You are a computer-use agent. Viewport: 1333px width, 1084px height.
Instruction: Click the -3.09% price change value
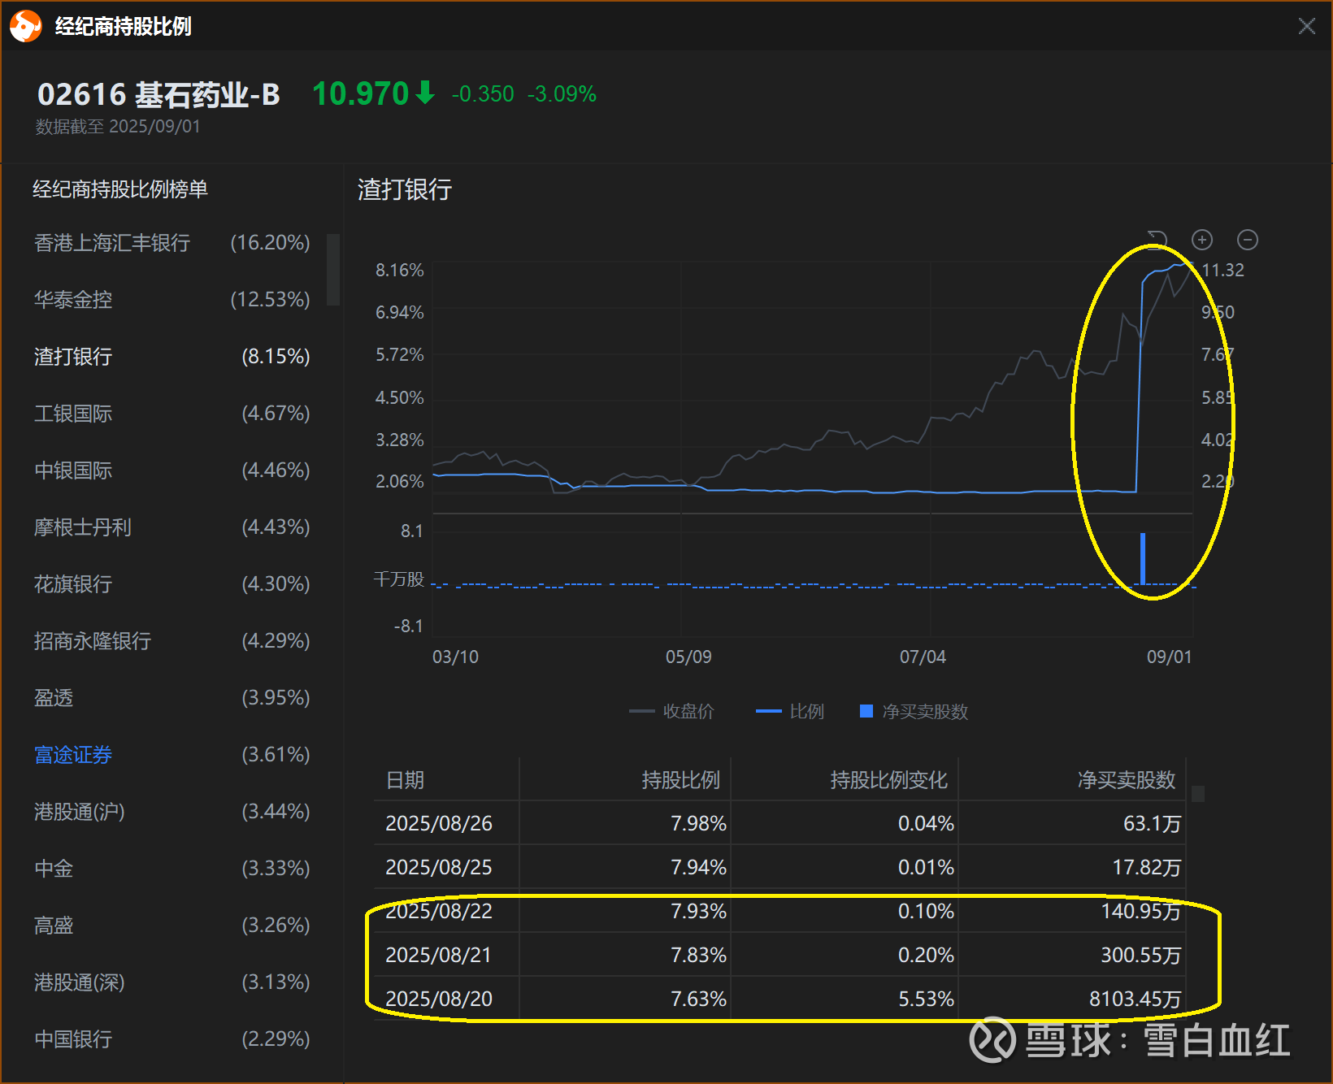pos(562,94)
